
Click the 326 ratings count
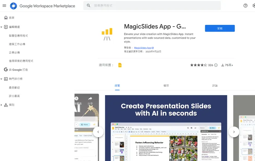pyautogui.click(x=211, y=65)
